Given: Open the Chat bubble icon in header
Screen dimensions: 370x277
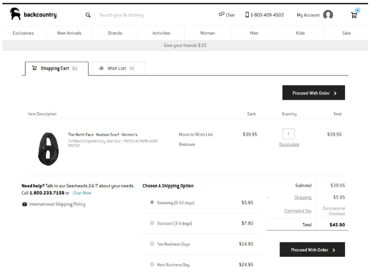Looking at the screenshot, I should (221, 14).
